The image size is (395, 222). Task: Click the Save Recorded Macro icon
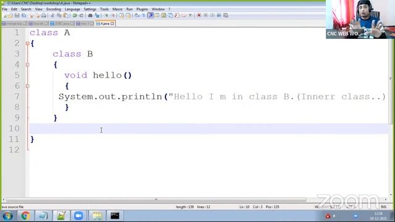pyautogui.click(x=226, y=15)
